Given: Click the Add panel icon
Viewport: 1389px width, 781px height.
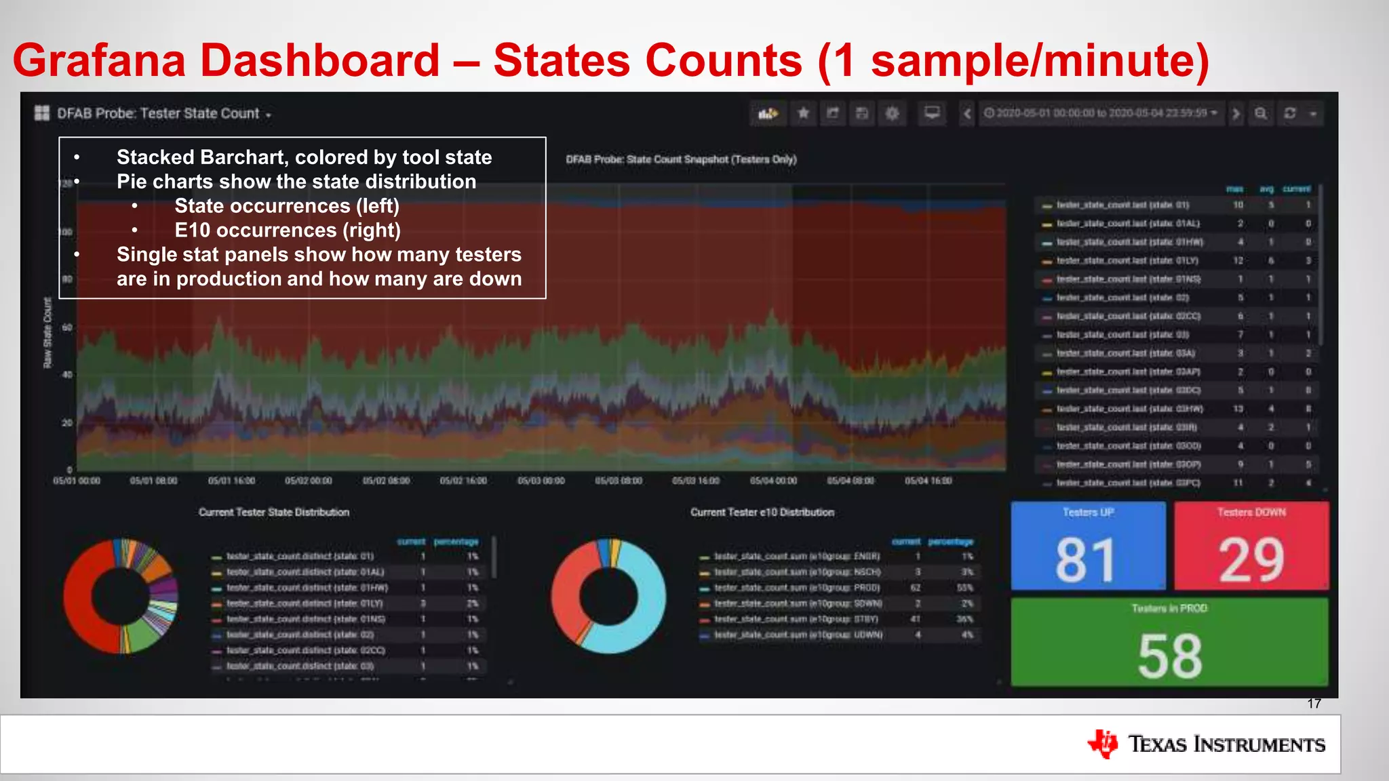Looking at the screenshot, I should tap(768, 113).
